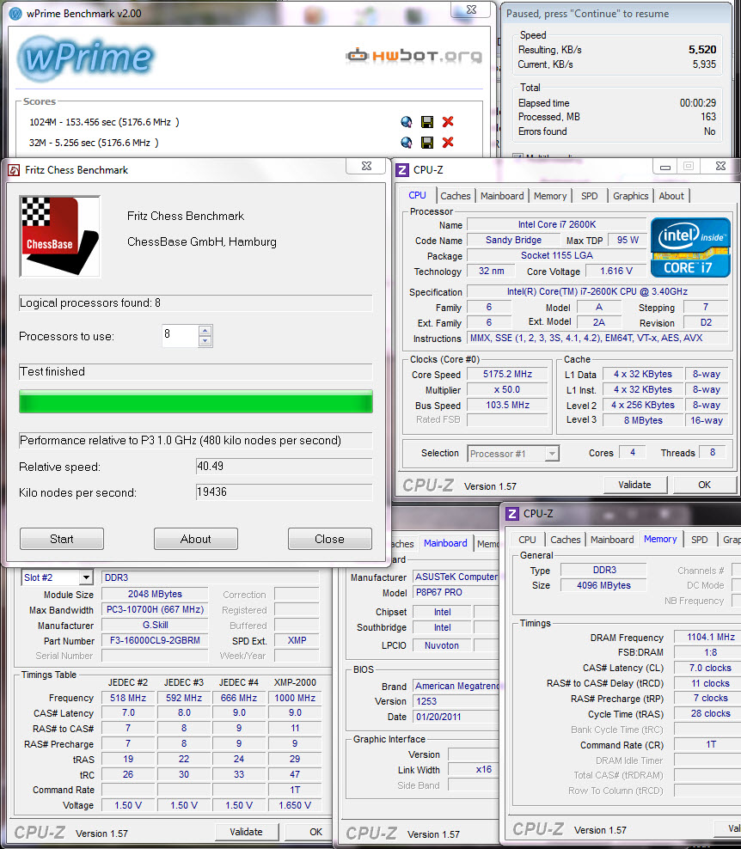Save the 1024M score with floppy icon

(x=427, y=122)
